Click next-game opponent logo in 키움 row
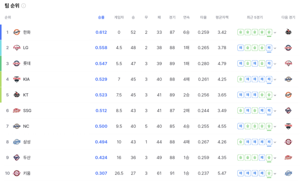The height and width of the screenshot is (181, 300). coord(288,173)
